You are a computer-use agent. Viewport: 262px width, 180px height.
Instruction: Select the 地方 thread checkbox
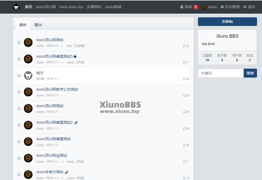19,75
